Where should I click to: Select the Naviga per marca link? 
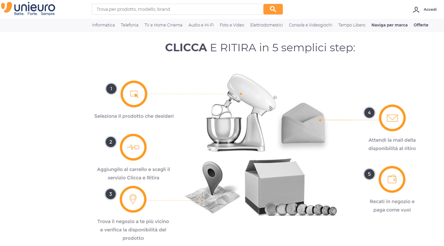(x=389, y=25)
